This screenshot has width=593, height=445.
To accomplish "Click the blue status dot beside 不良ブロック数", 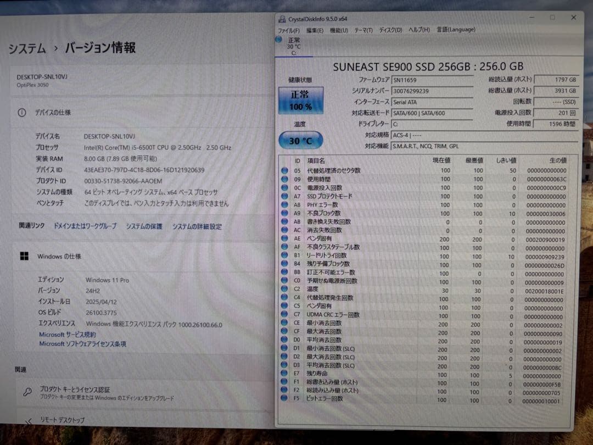I will coord(283,213).
